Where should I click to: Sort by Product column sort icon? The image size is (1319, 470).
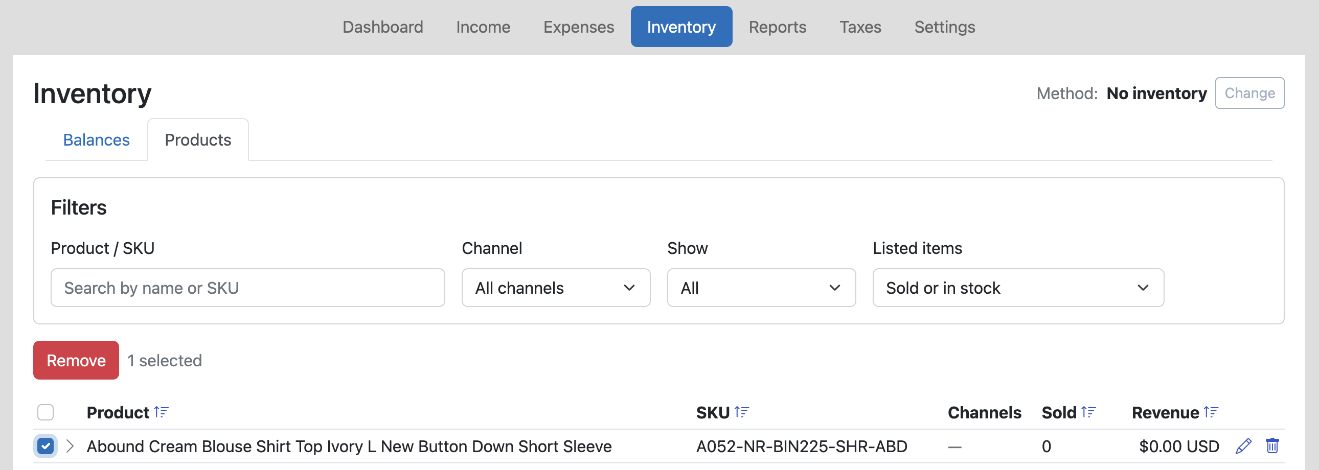(161, 412)
